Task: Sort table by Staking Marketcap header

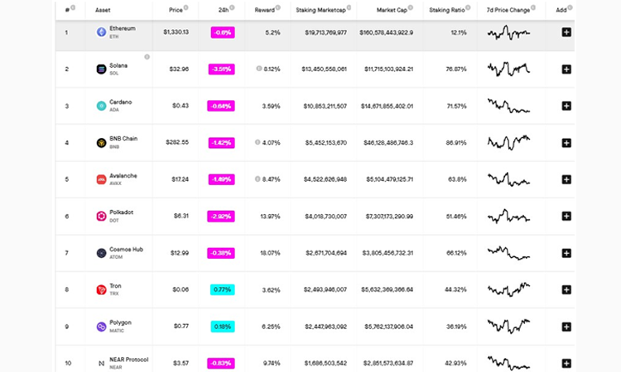Action: coord(320,10)
